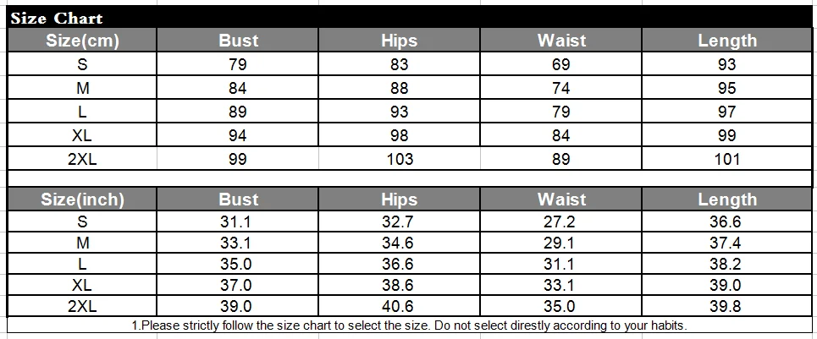Screen dimensions: 817x339
Task: Select the Bust header in cm table
Action: tap(238, 40)
